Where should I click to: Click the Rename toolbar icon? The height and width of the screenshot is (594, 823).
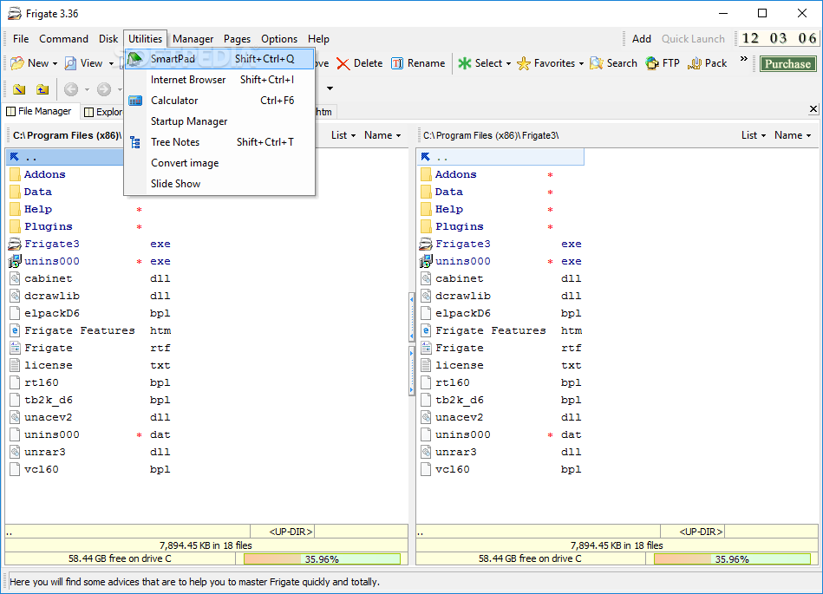click(x=397, y=63)
